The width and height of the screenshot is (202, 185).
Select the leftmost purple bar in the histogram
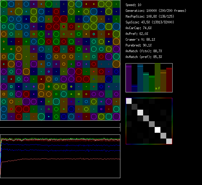[129, 79]
